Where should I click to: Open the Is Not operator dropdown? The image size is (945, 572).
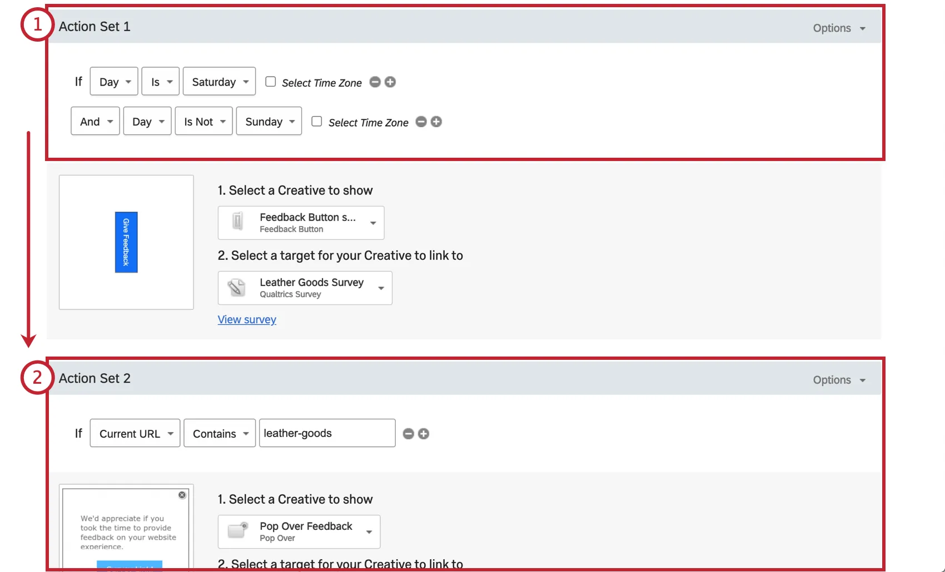click(x=204, y=122)
